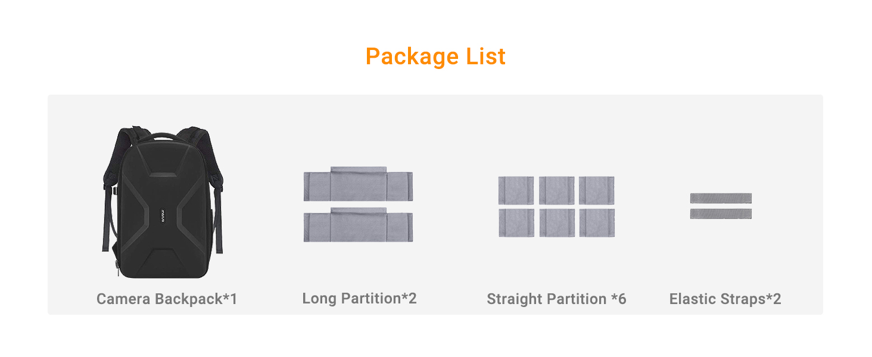Viewport: 872px width, 357px height.
Task: Click the "Camera Backpack*1" label
Action: click(167, 299)
